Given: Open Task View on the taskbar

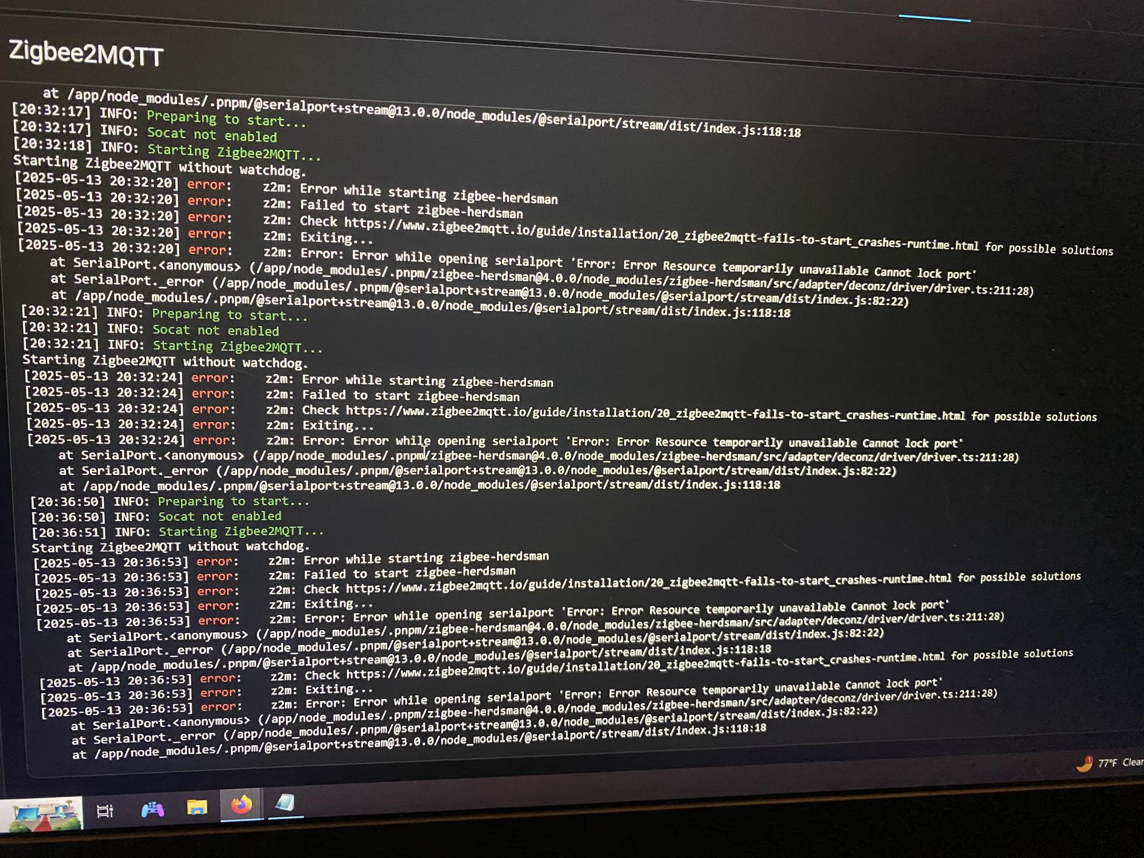Looking at the screenshot, I should click(x=105, y=811).
